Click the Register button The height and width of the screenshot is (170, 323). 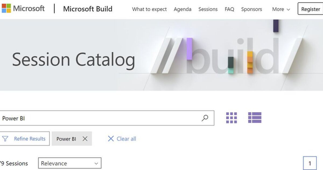tap(310, 9)
